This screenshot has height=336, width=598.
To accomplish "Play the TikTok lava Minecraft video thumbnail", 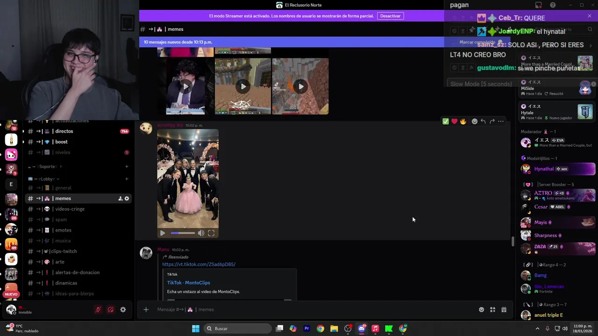I will pyautogui.click(x=300, y=86).
